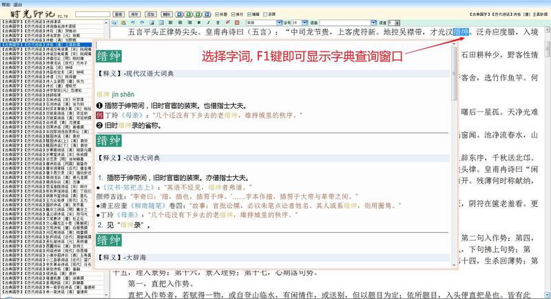The image size is (551, 299).
Task: Click the main text area's vertical scrollbar
Action: click(548, 49)
